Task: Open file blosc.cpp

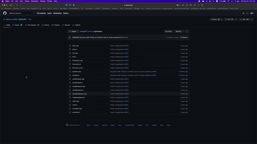Action: [75, 46]
